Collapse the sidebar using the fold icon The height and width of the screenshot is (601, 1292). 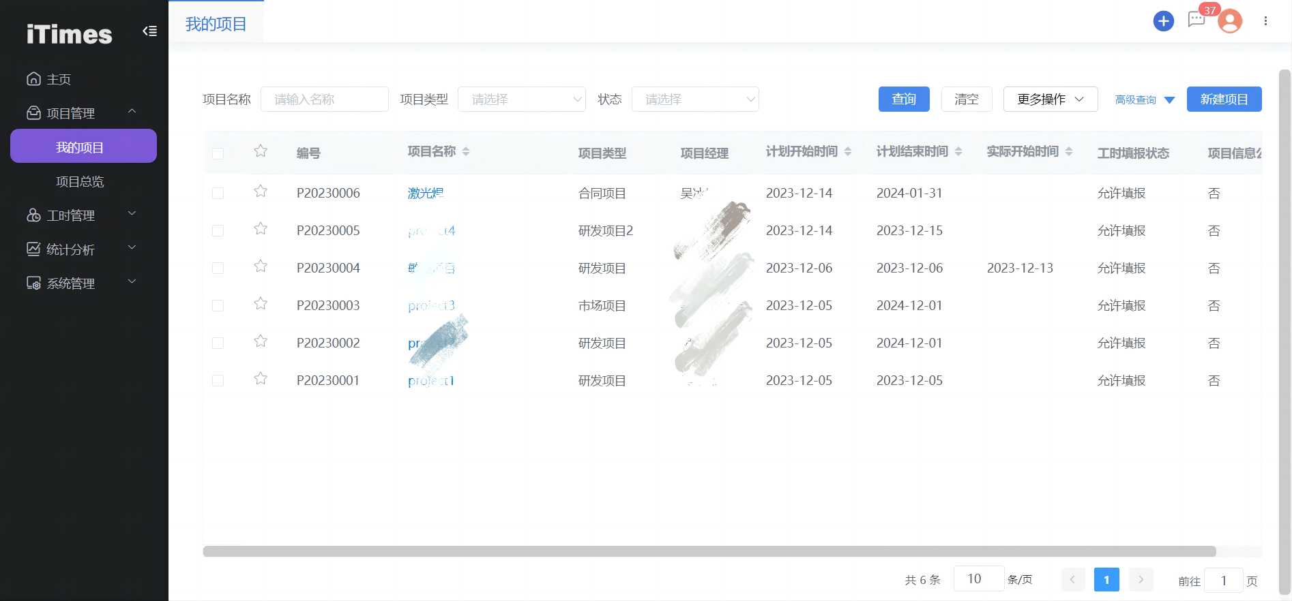pos(149,31)
